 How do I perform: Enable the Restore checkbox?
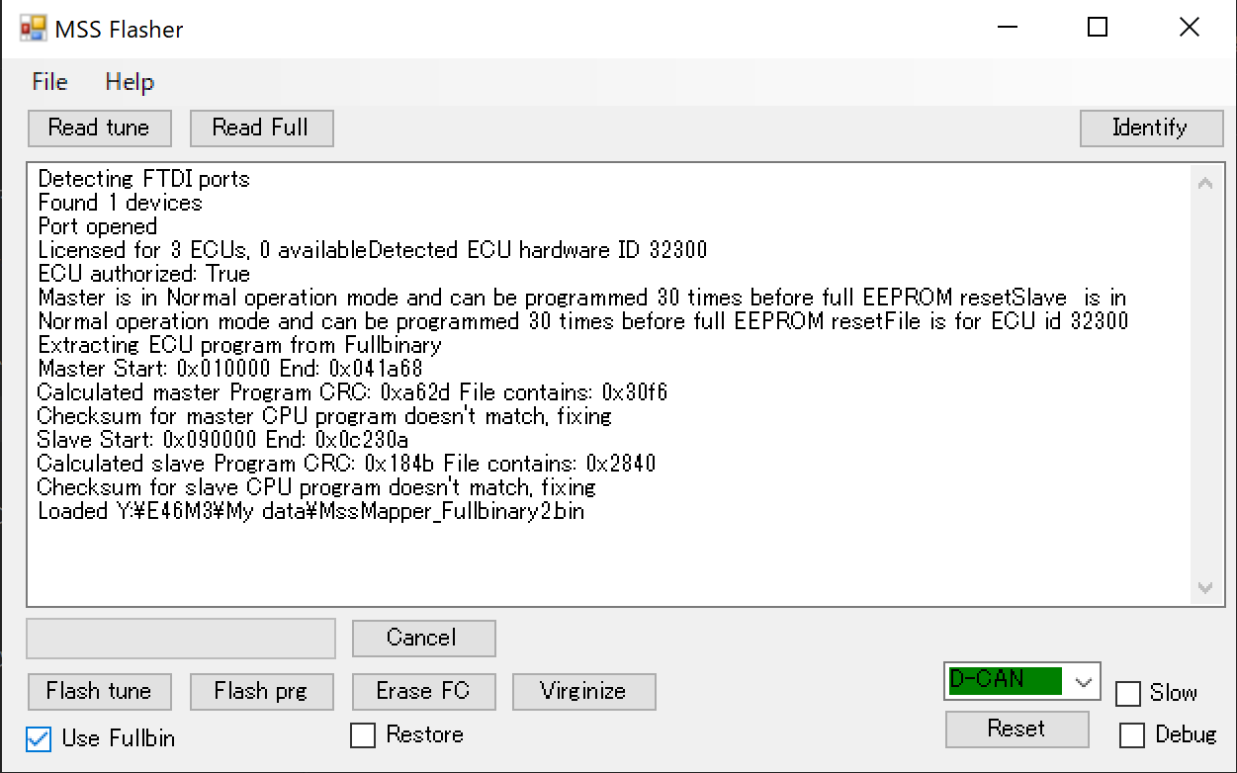pyautogui.click(x=363, y=735)
